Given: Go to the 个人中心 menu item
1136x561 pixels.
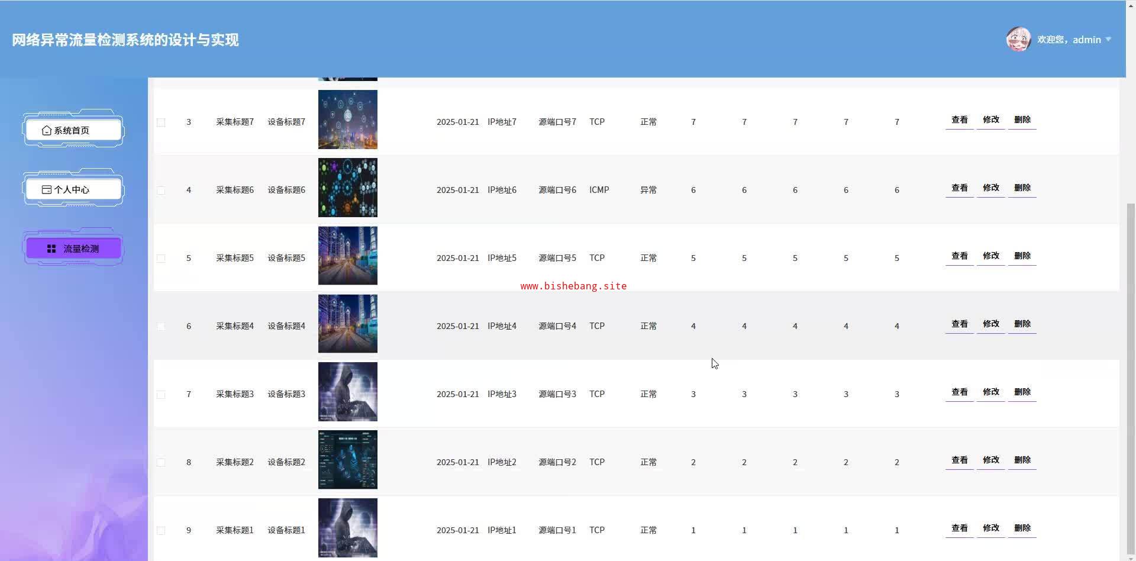Looking at the screenshot, I should (74, 189).
